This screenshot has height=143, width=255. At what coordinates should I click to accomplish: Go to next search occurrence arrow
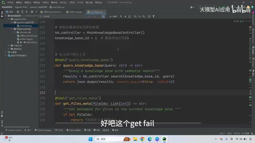coord(125,16)
